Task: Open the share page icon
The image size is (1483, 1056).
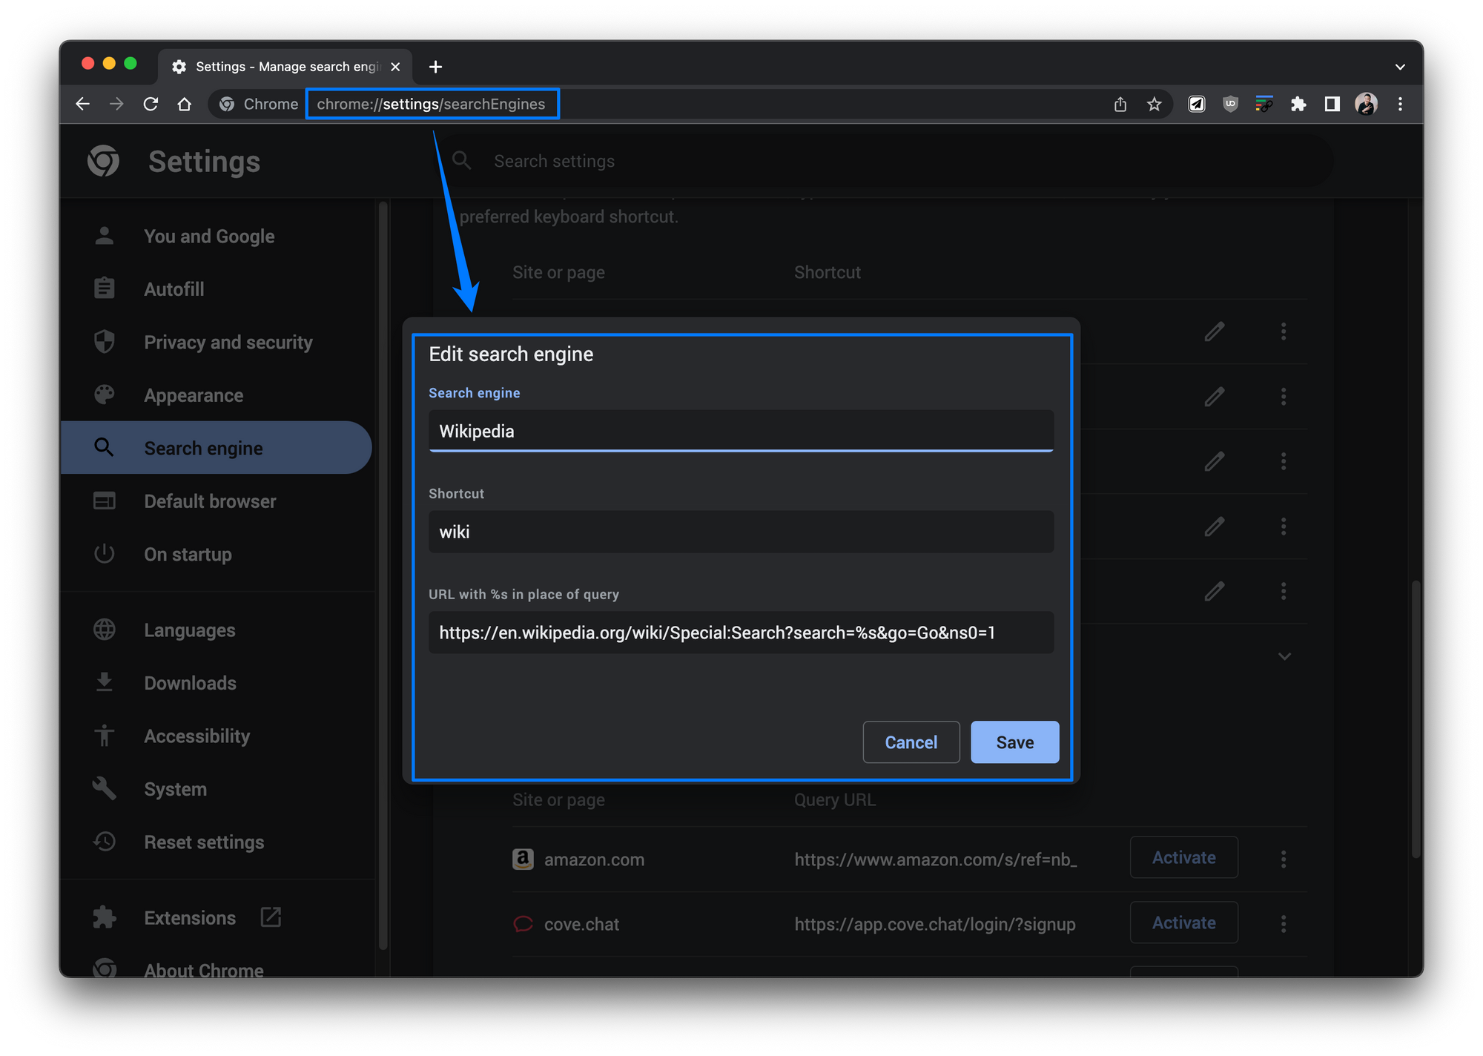Action: [x=1120, y=105]
